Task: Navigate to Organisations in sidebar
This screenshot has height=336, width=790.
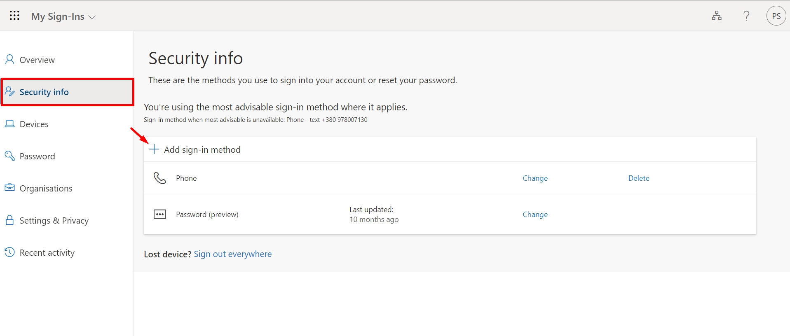Action: tap(46, 189)
